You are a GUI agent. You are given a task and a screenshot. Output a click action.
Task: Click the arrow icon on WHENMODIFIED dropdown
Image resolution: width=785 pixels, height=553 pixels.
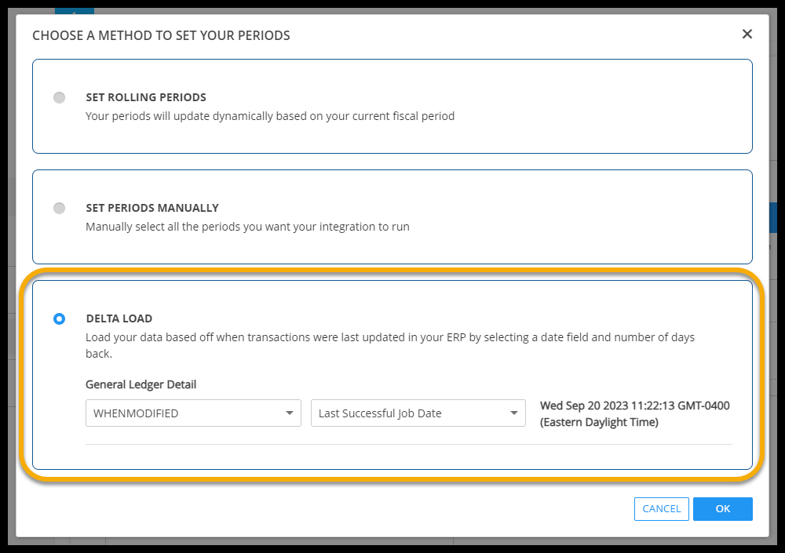(x=290, y=413)
